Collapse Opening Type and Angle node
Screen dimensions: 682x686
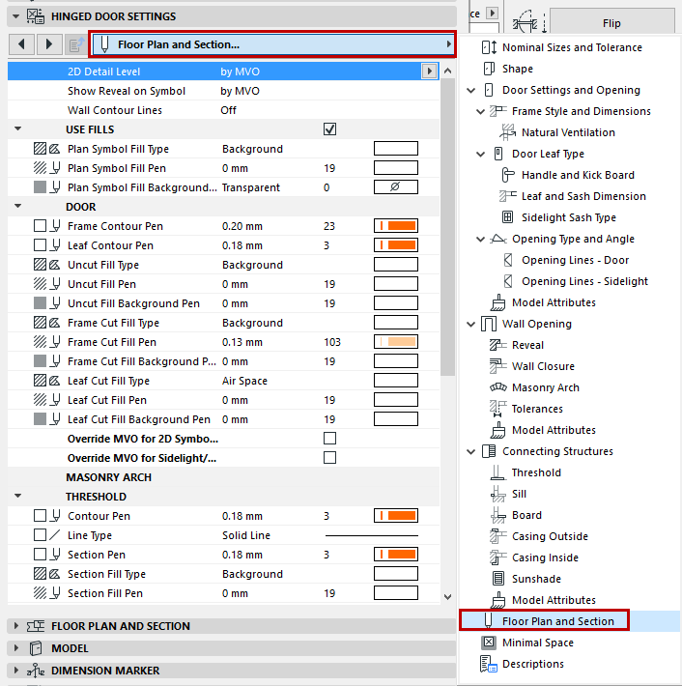(x=481, y=239)
